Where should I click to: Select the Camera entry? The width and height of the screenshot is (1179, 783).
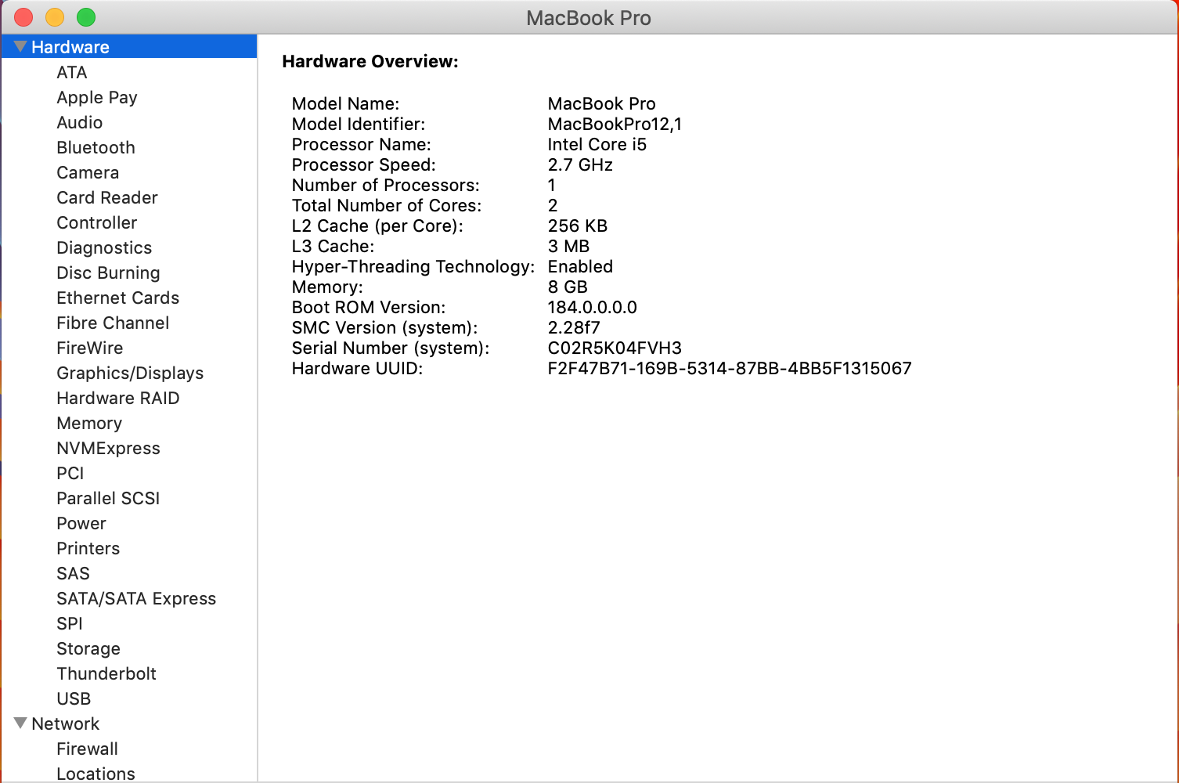tap(88, 172)
